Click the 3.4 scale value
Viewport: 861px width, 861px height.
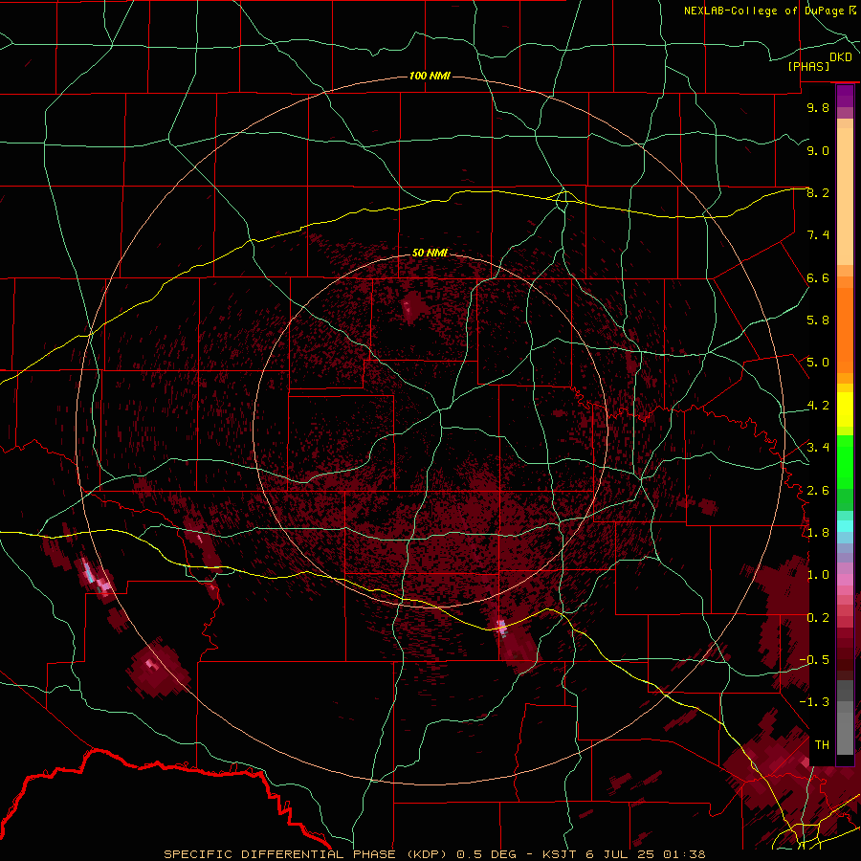[x=818, y=448]
